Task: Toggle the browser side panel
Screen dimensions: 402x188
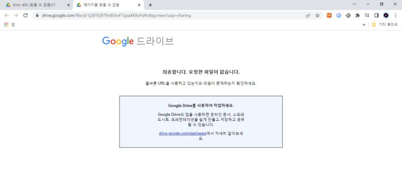Action: (x=376, y=16)
